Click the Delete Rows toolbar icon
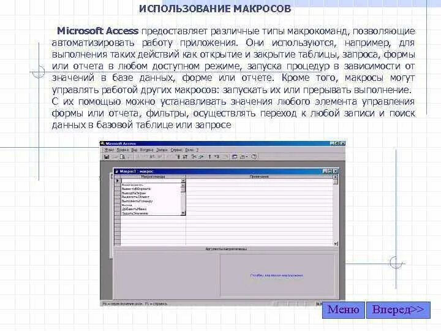This screenshot has height=331, width=441. click(200, 157)
